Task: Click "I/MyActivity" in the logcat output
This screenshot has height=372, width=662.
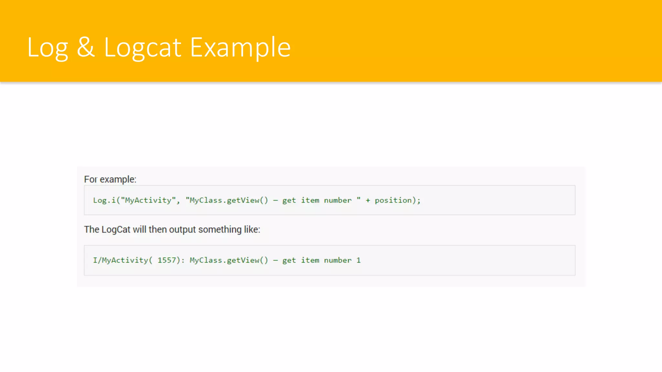Action: (x=120, y=260)
